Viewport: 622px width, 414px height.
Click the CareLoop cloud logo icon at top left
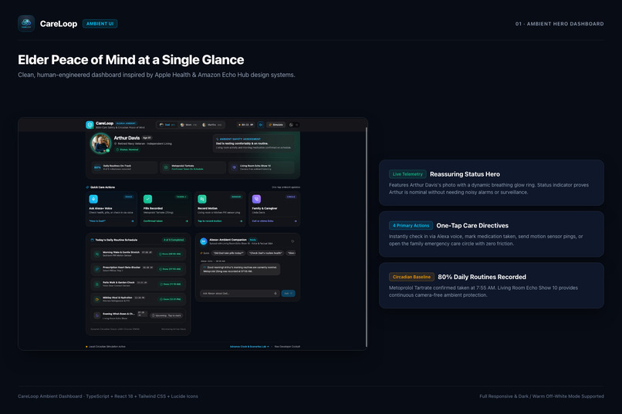tap(26, 24)
